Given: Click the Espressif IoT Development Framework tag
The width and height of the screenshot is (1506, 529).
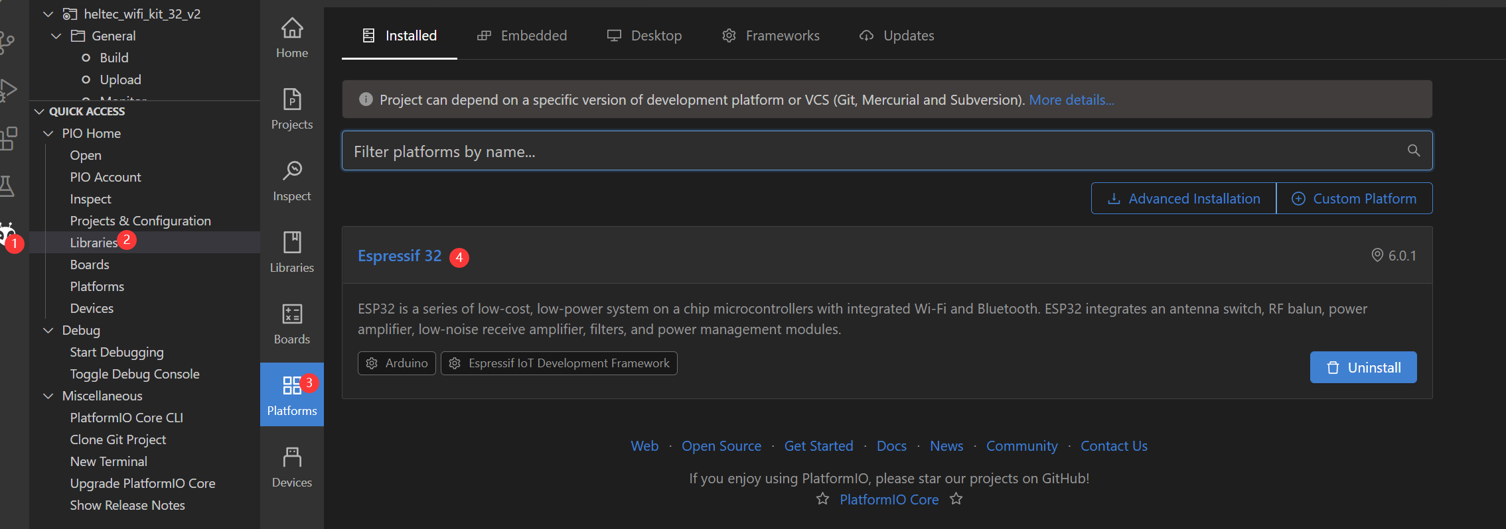Looking at the screenshot, I should (x=559, y=363).
